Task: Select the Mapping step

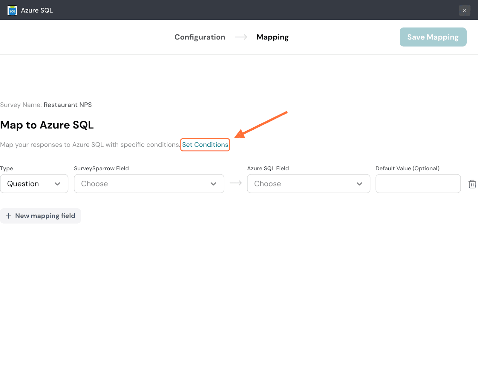Action: click(272, 37)
